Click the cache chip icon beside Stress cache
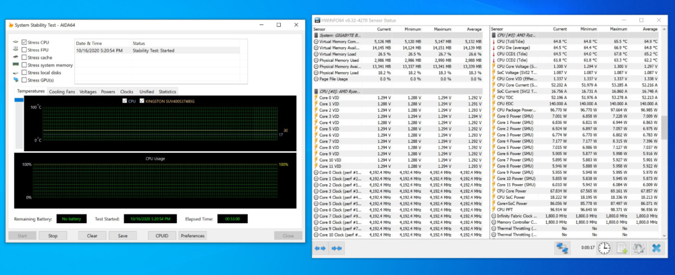 coord(16,57)
